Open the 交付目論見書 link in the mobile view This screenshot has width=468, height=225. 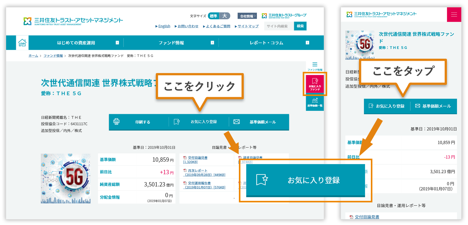(367, 217)
